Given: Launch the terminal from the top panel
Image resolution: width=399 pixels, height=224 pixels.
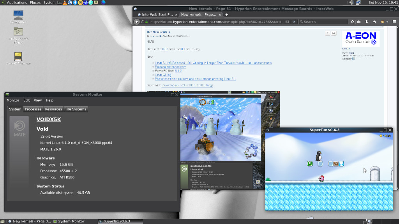Looking at the screenshot, I should click(60, 3).
